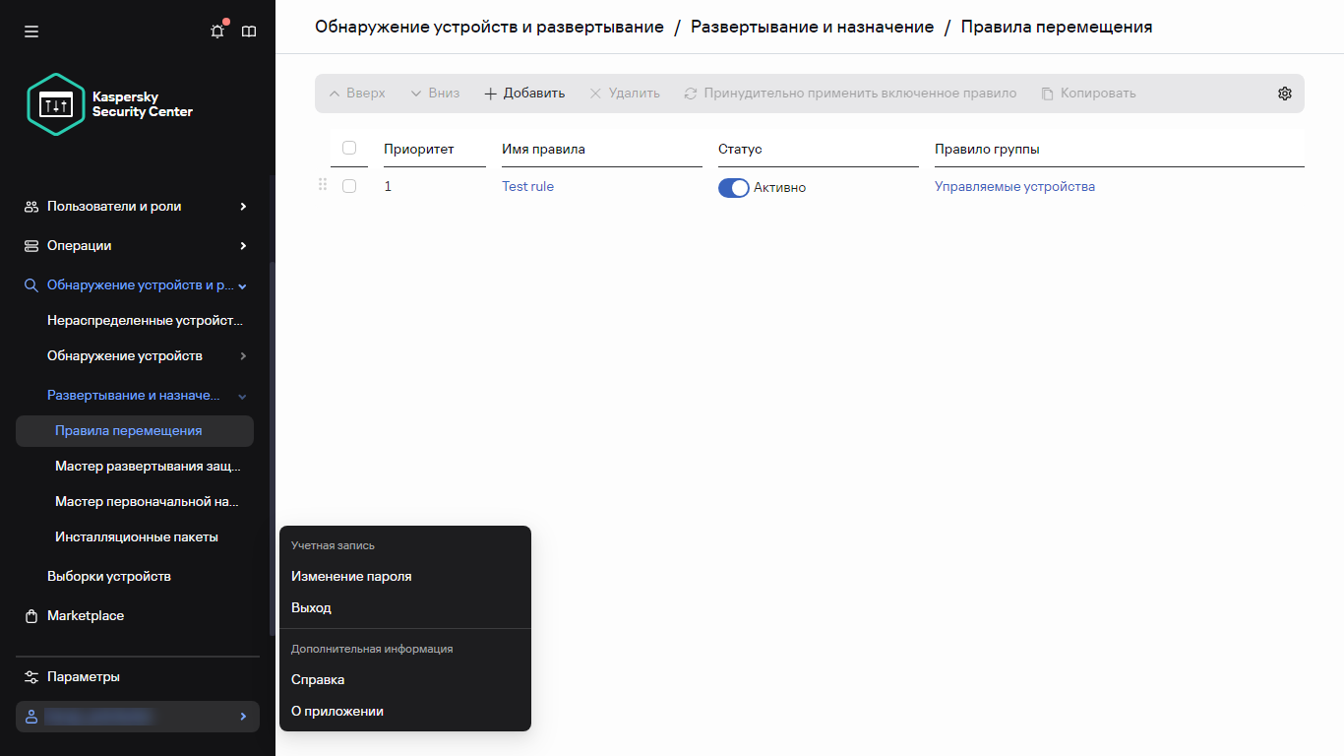Choose Выход from the account menu
The width and height of the screenshot is (1344, 756).
[x=311, y=607]
